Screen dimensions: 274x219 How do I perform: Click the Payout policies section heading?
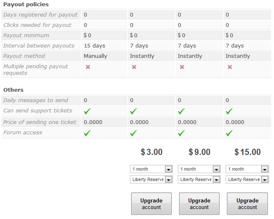(x=26, y=5)
